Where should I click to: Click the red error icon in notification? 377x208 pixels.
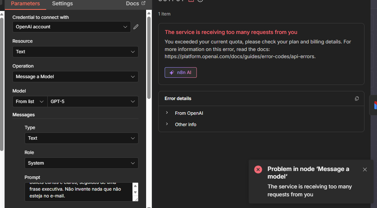[x=258, y=169]
